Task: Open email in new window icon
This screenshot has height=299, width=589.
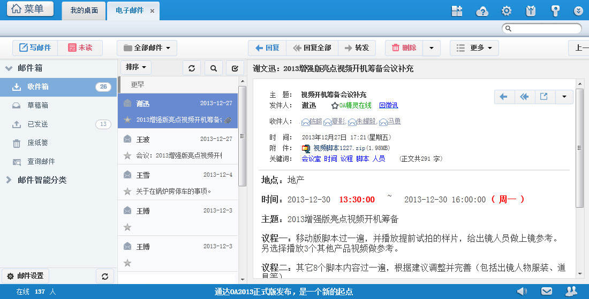Action: point(543,97)
